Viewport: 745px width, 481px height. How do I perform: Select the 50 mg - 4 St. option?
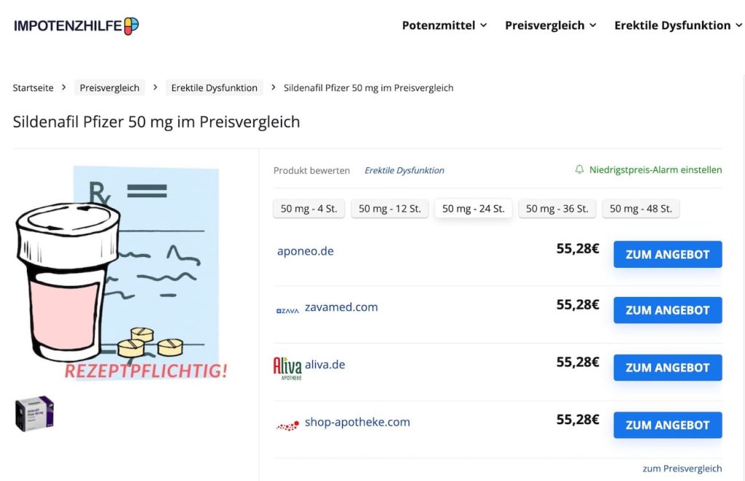pos(308,208)
